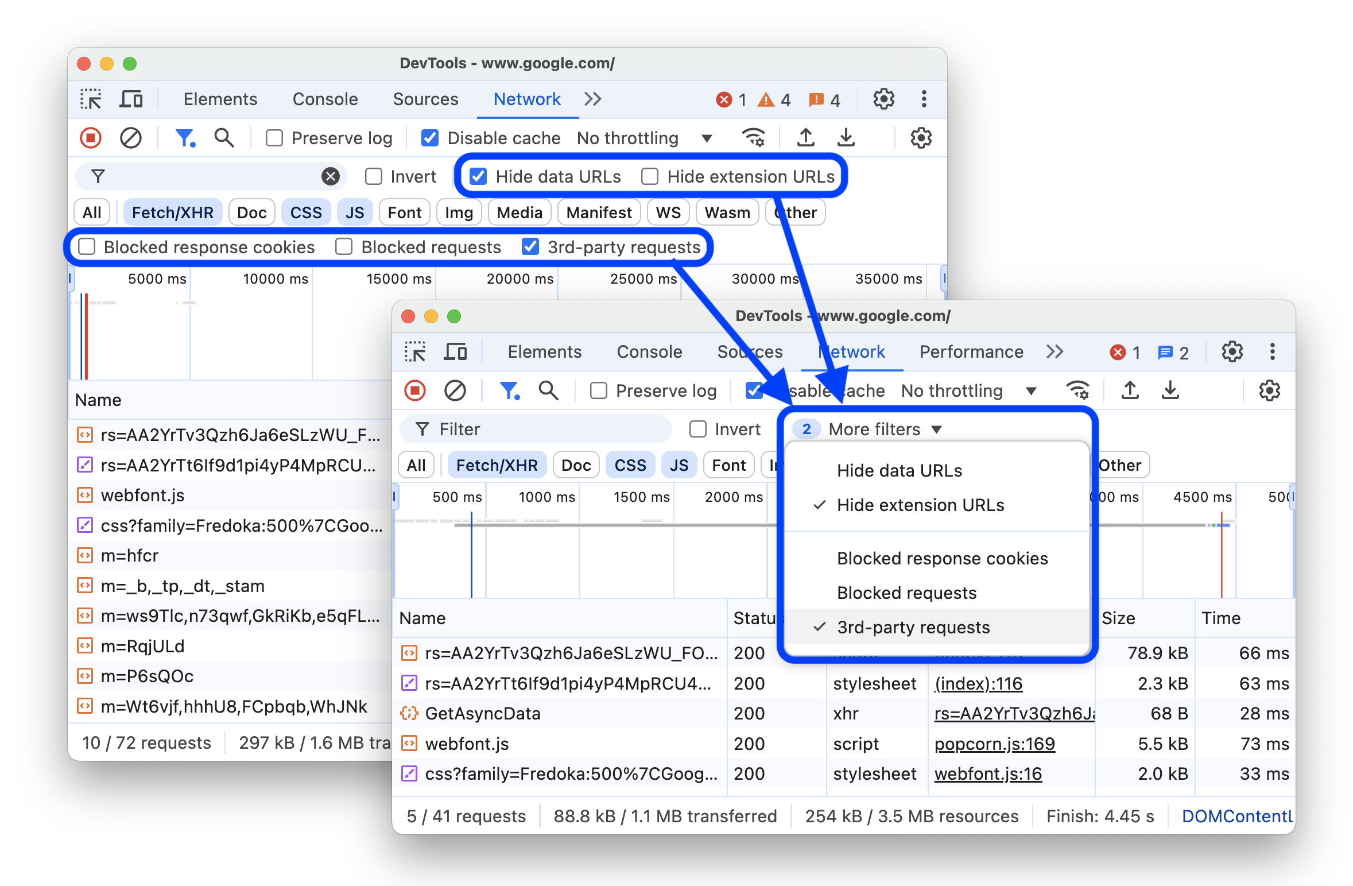The width and height of the screenshot is (1353, 886).
Task: Select Hide extension URLs filter option
Action: click(x=920, y=504)
